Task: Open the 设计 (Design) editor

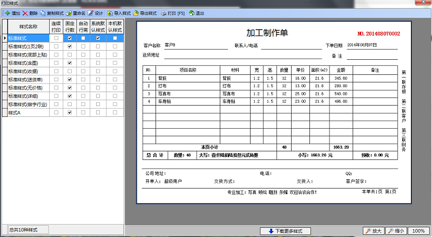Action: [91, 13]
